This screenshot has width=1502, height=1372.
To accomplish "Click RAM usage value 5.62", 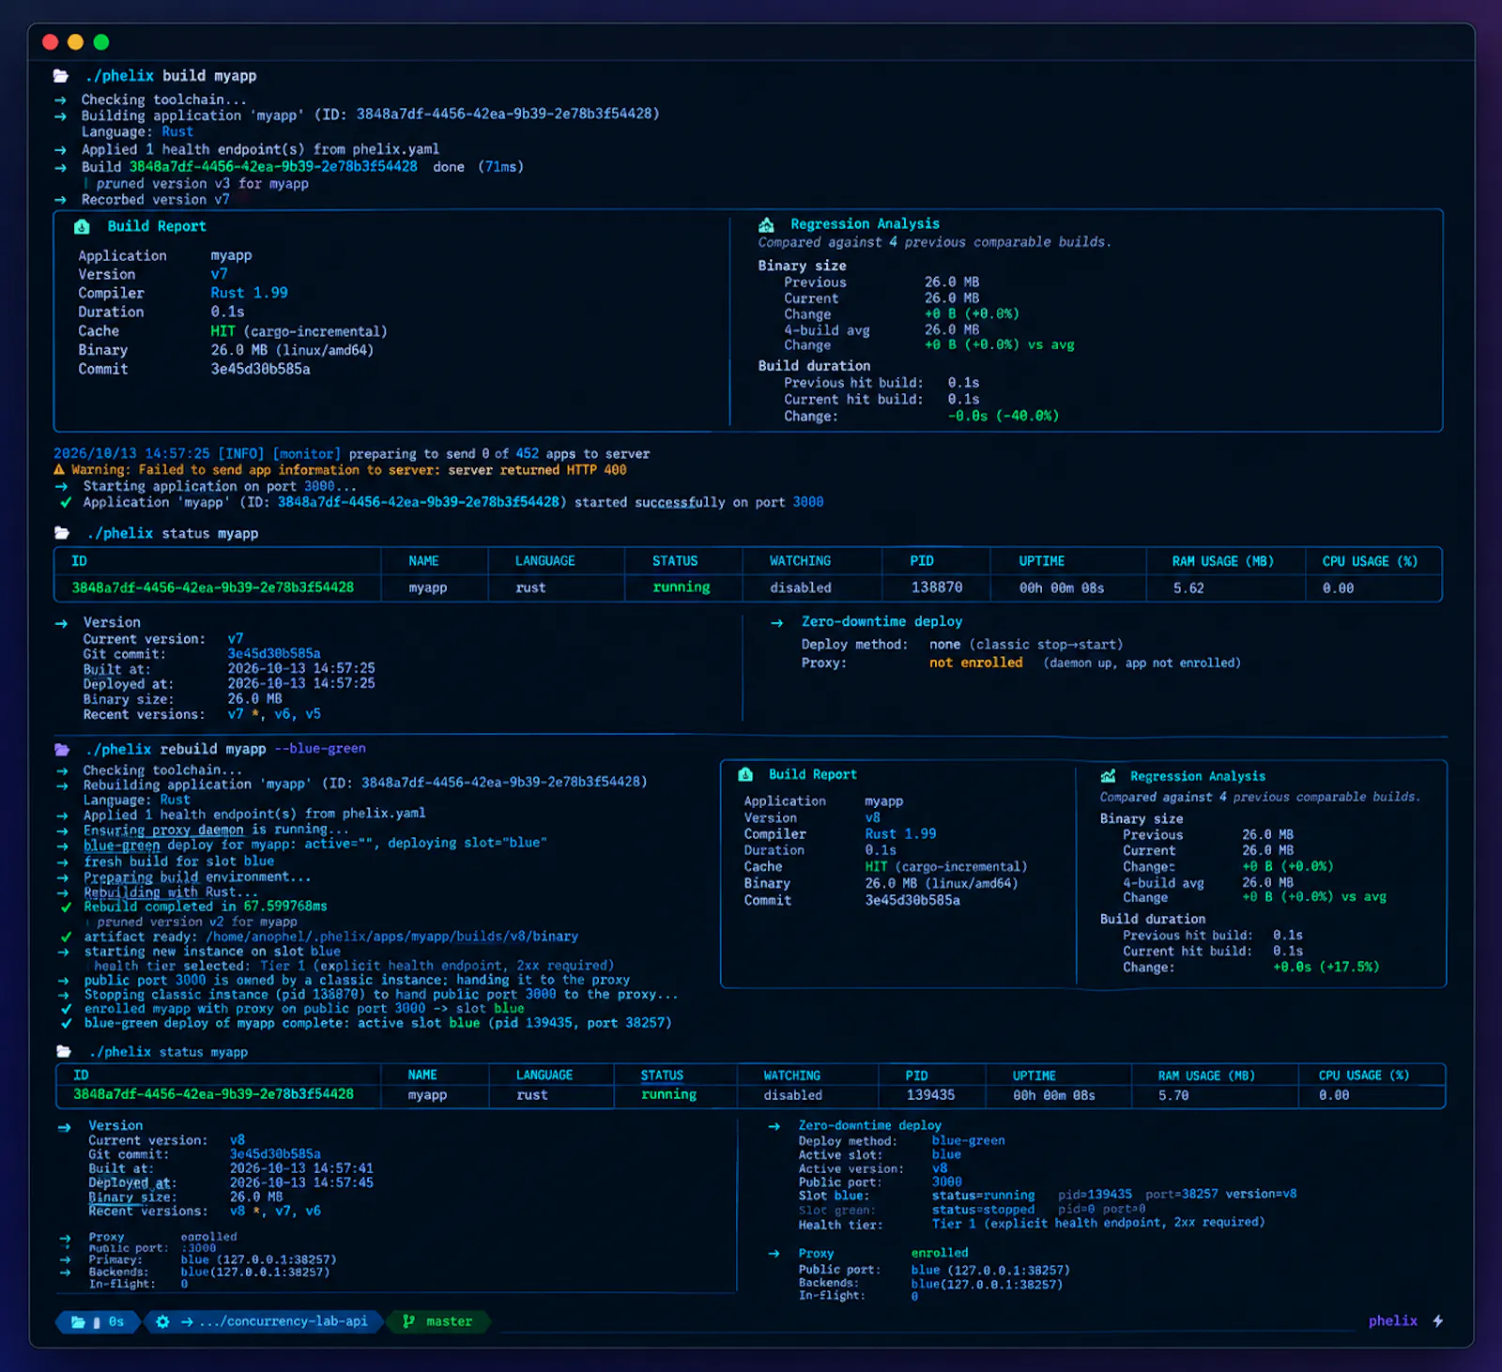I will point(1188,588).
